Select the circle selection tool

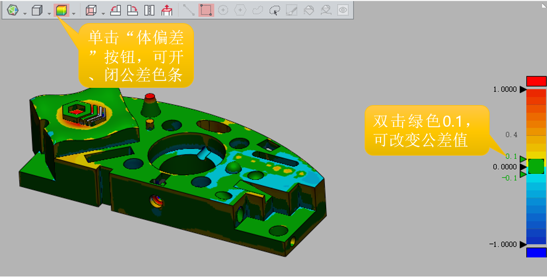point(223,10)
